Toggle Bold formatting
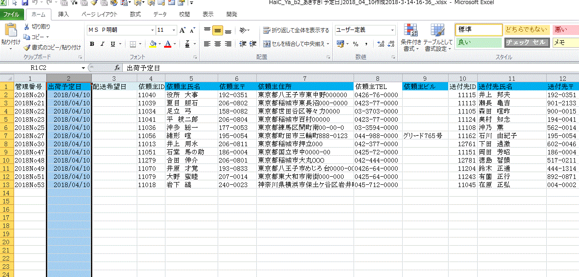 (x=92, y=44)
